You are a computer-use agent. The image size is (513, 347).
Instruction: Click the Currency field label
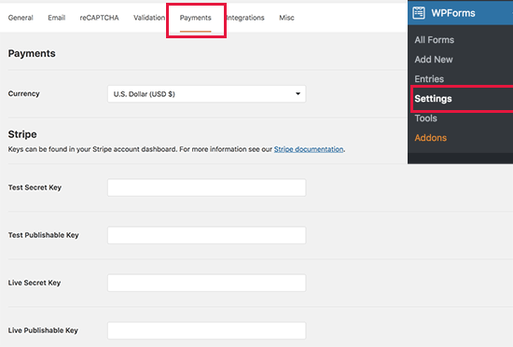coord(23,93)
